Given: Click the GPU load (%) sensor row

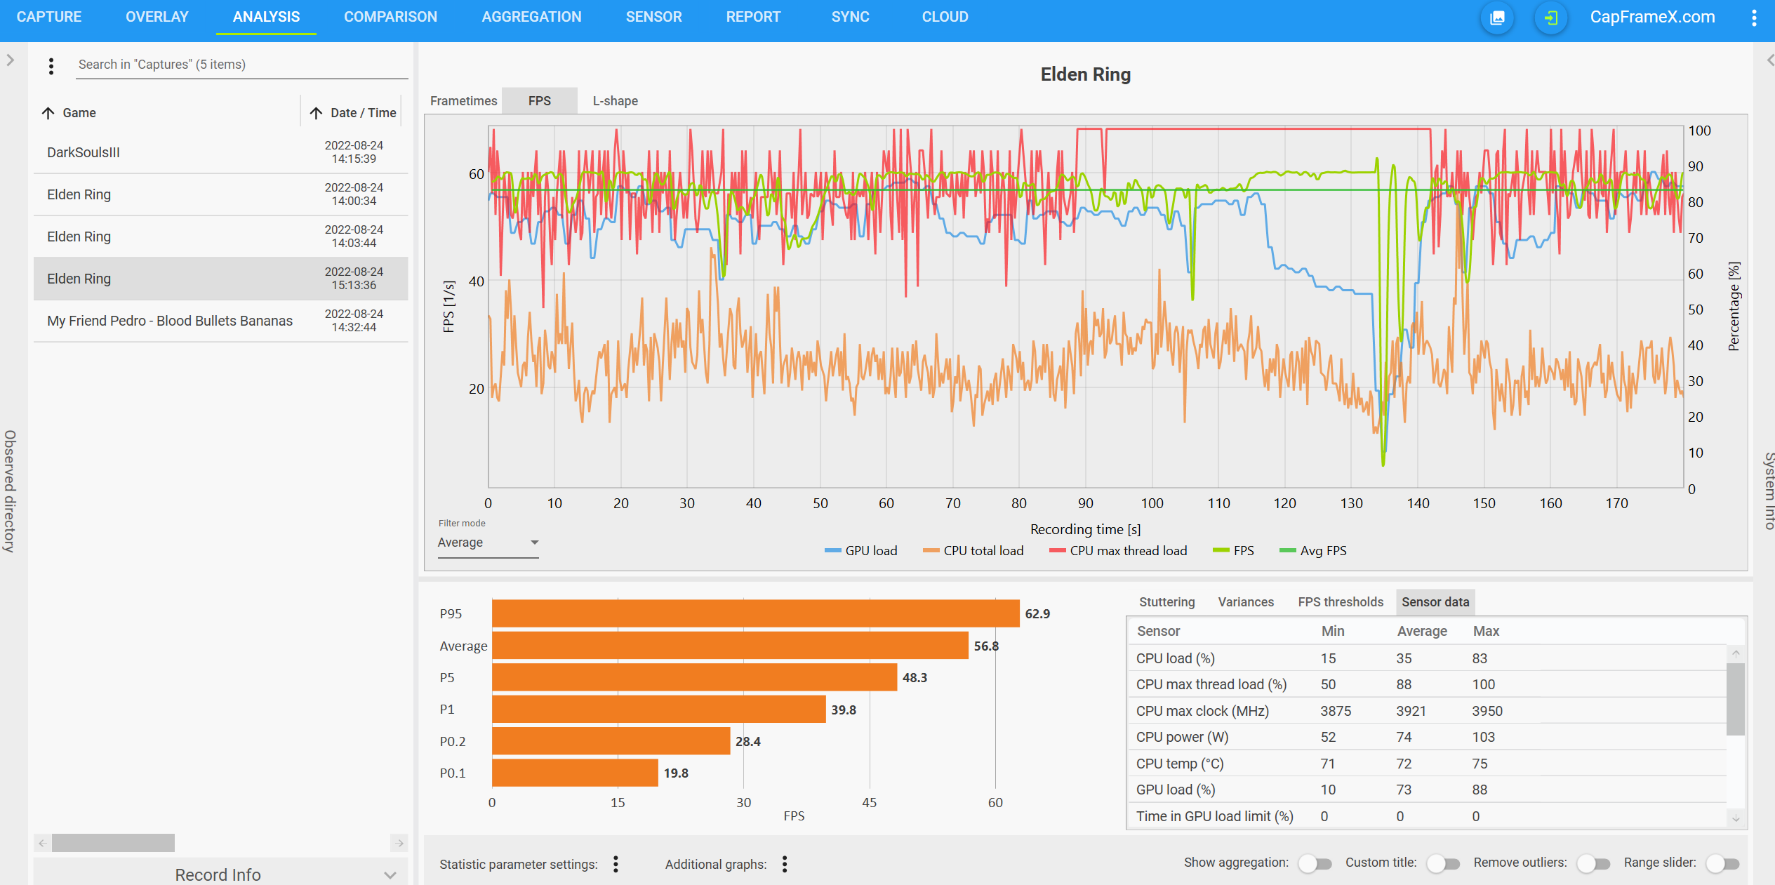Looking at the screenshot, I should pos(1427,790).
